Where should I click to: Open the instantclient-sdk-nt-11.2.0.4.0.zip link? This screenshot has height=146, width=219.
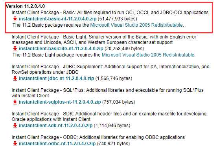[x=55, y=126]
